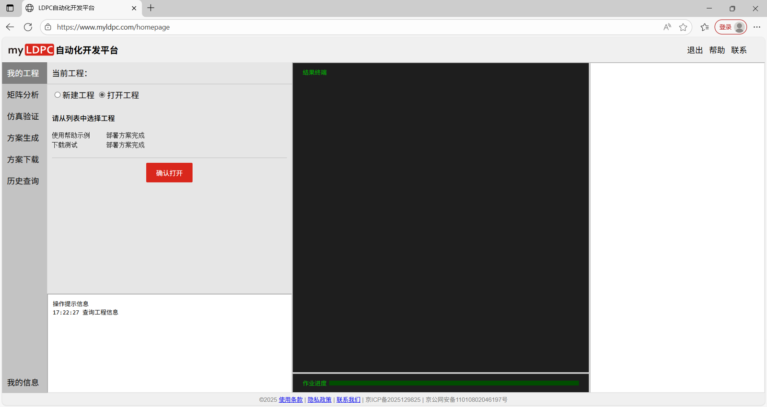Click the browser address bar URL
767x407 pixels.
[x=113, y=27]
